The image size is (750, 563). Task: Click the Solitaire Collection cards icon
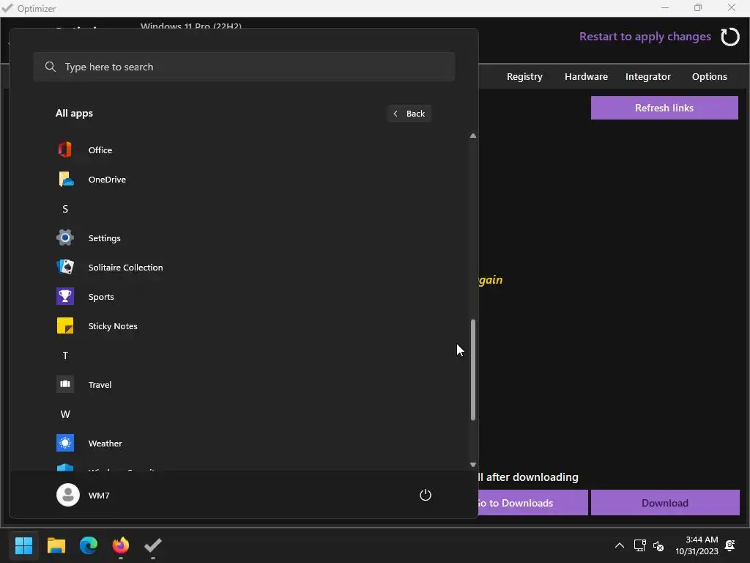[x=65, y=267]
